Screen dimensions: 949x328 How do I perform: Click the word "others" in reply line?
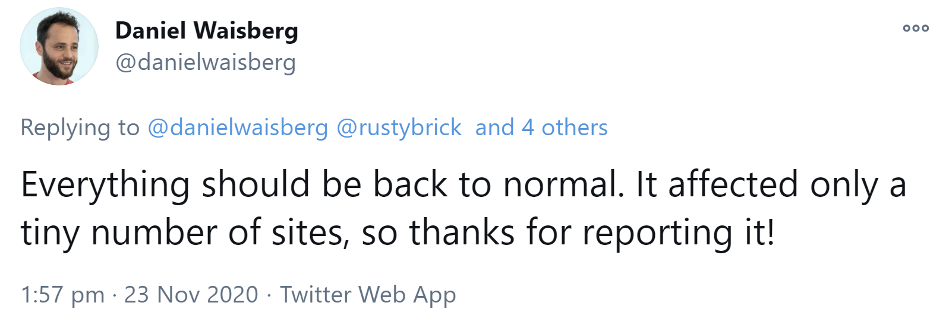tap(574, 128)
